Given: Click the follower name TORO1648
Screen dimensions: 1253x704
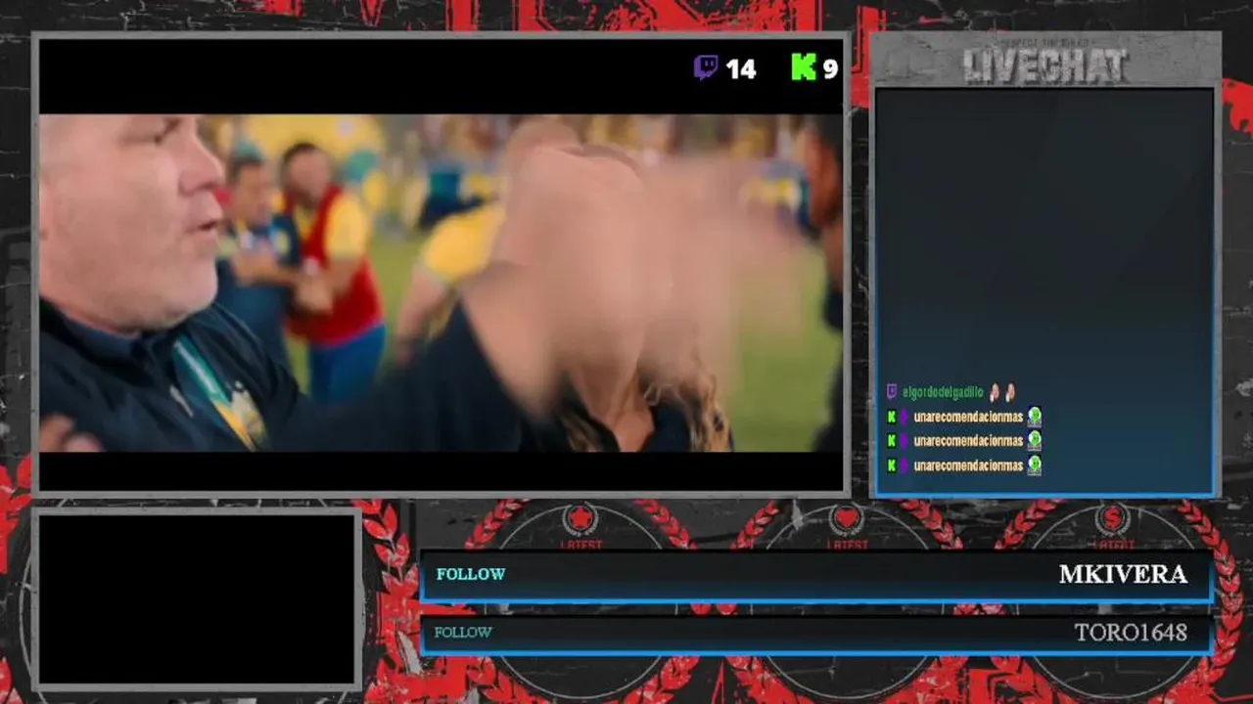Looking at the screenshot, I should pyautogui.click(x=1131, y=633).
